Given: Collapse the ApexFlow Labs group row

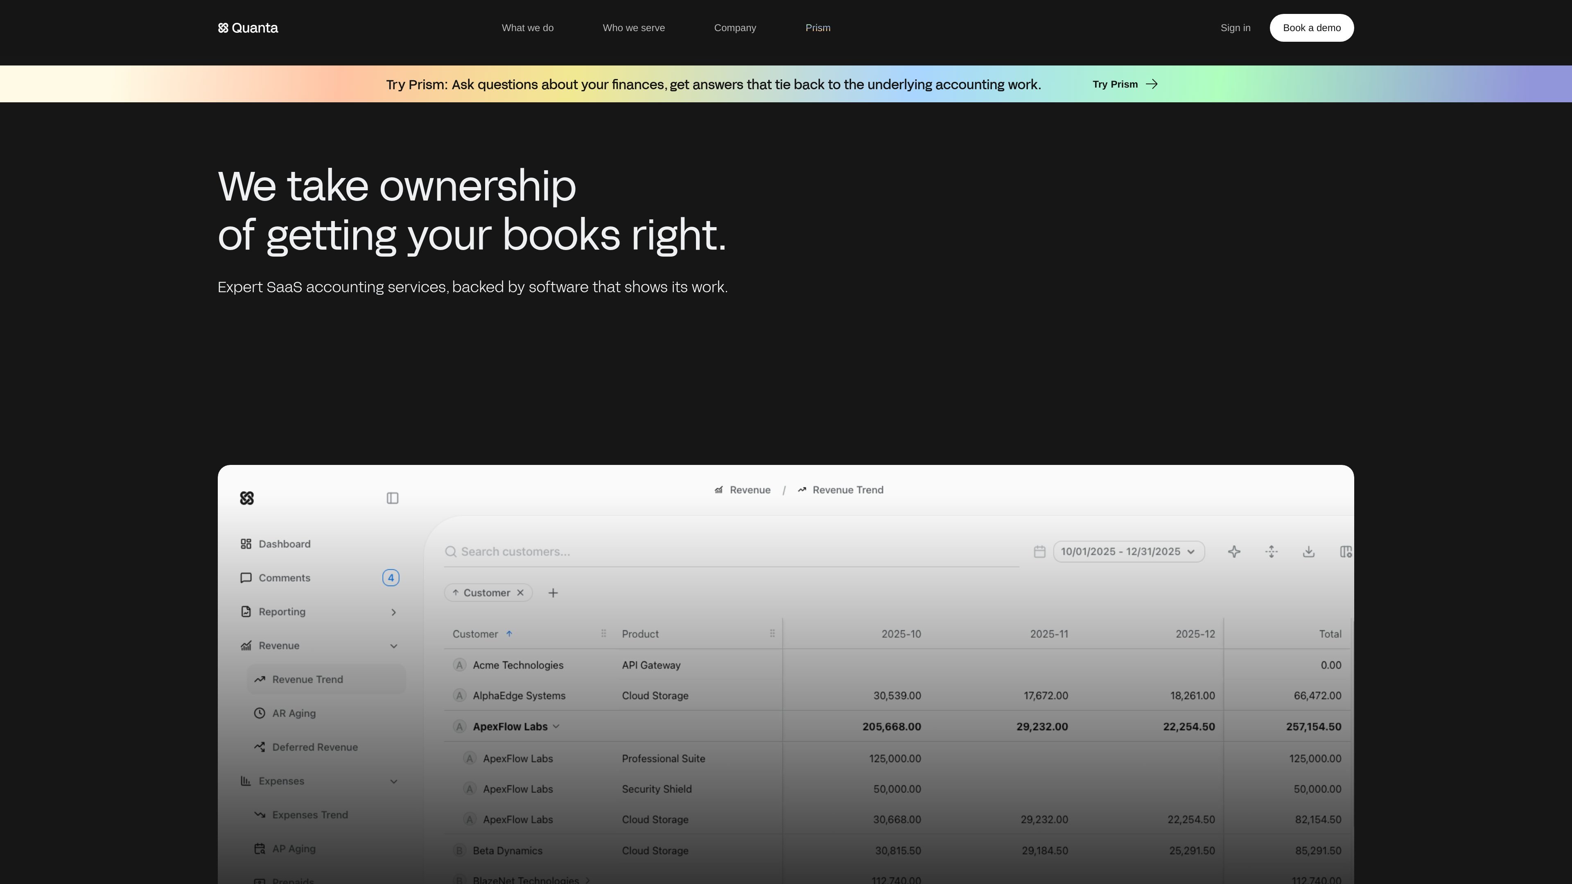Looking at the screenshot, I should pos(556,726).
